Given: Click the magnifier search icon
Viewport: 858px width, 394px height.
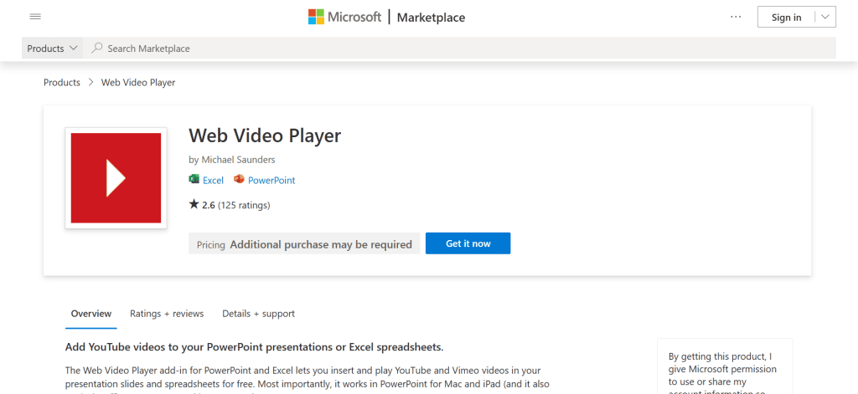Looking at the screenshot, I should tap(97, 49).
